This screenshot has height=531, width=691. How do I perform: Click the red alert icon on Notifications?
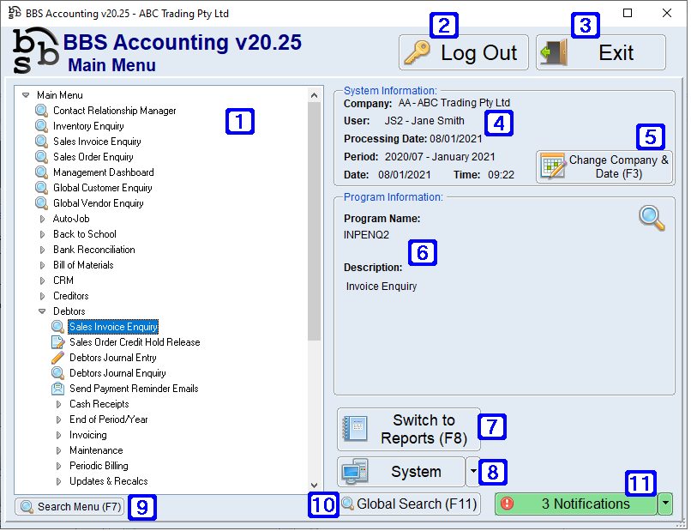click(x=507, y=504)
